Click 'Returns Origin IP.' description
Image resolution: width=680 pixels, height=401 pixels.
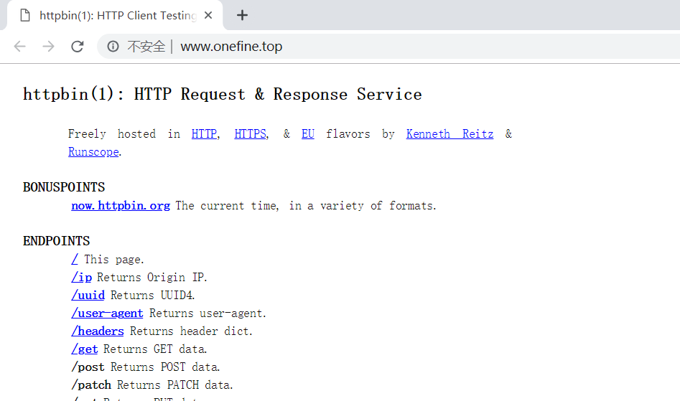[152, 278]
